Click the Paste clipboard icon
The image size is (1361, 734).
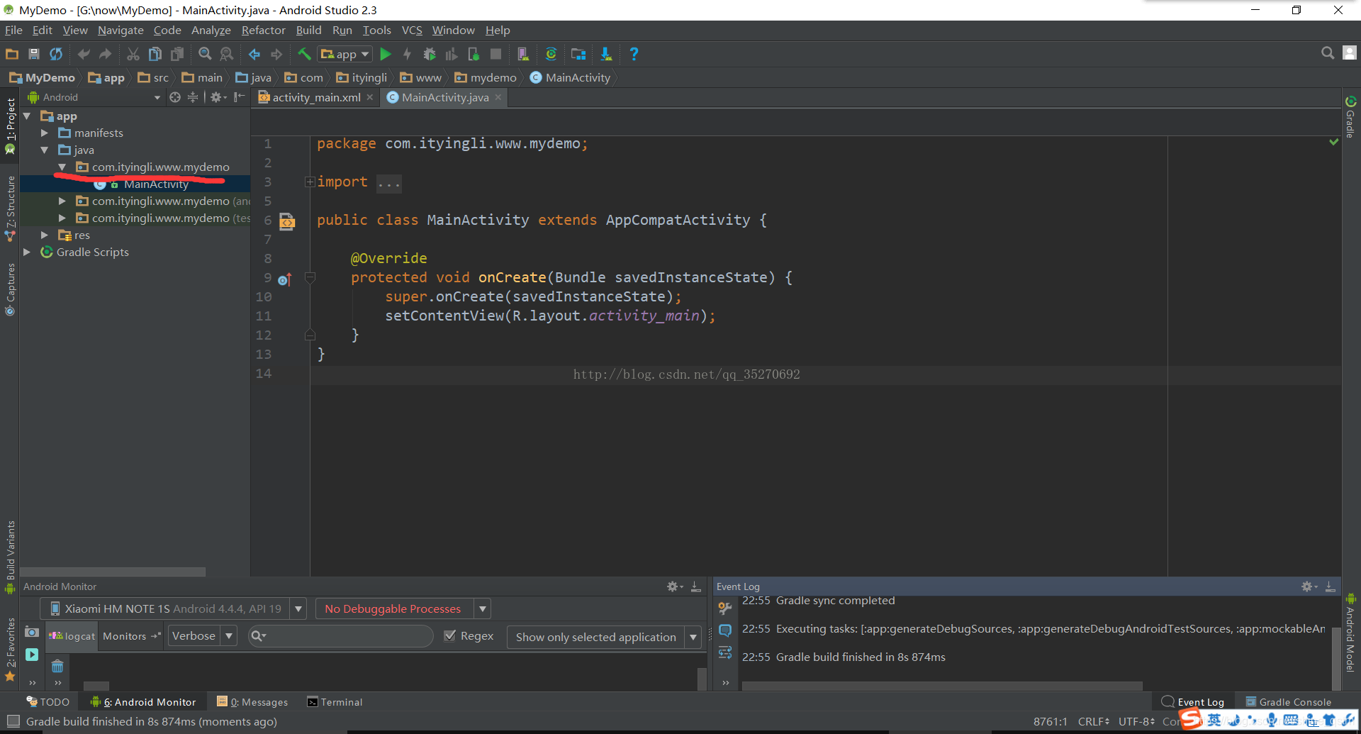[x=177, y=54]
